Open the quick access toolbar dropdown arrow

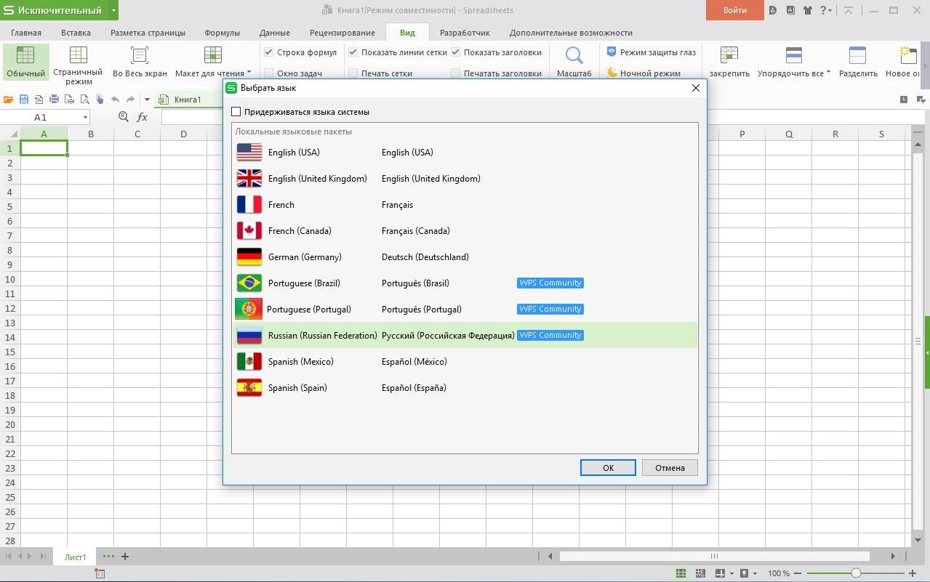pyautogui.click(x=147, y=100)
